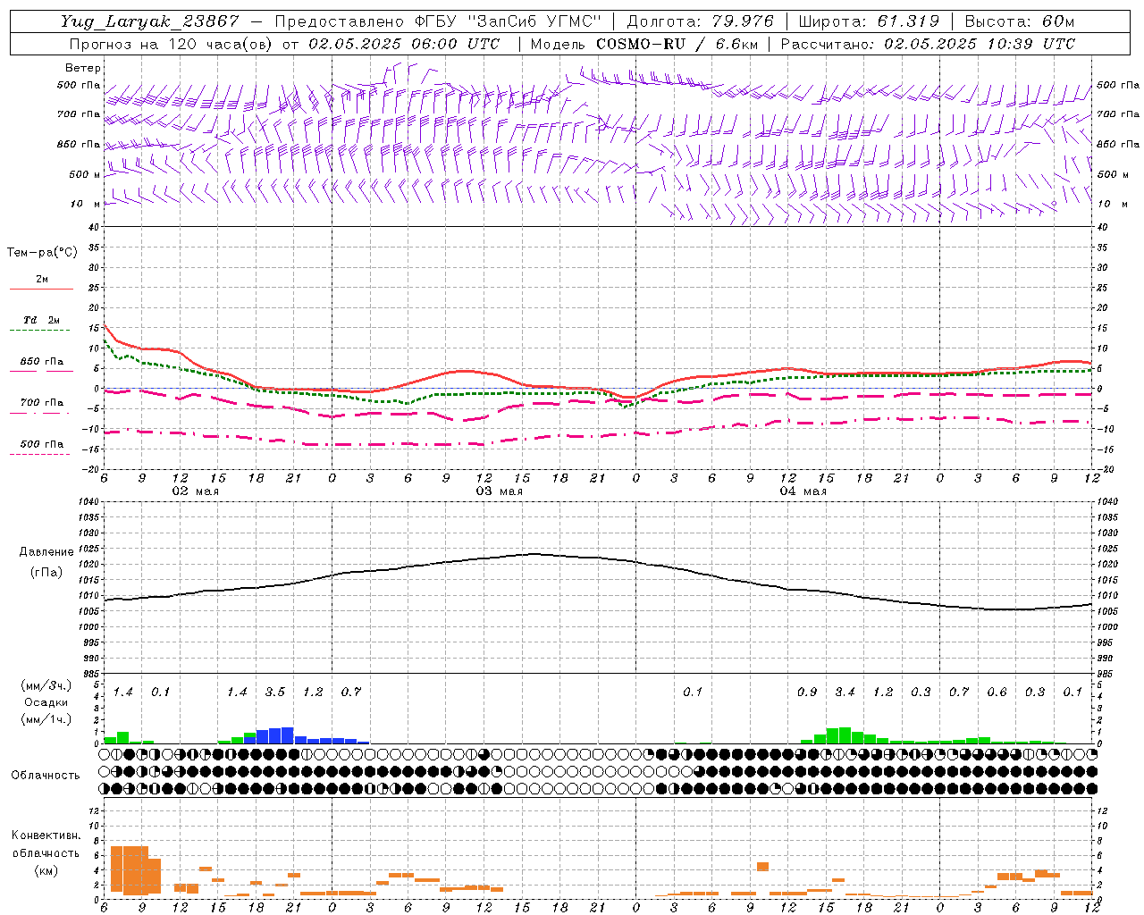Click the forecast header Прогноз на 120 часа(ов)
Viewport: 1144px width, 915px height.
click(172, 44)
